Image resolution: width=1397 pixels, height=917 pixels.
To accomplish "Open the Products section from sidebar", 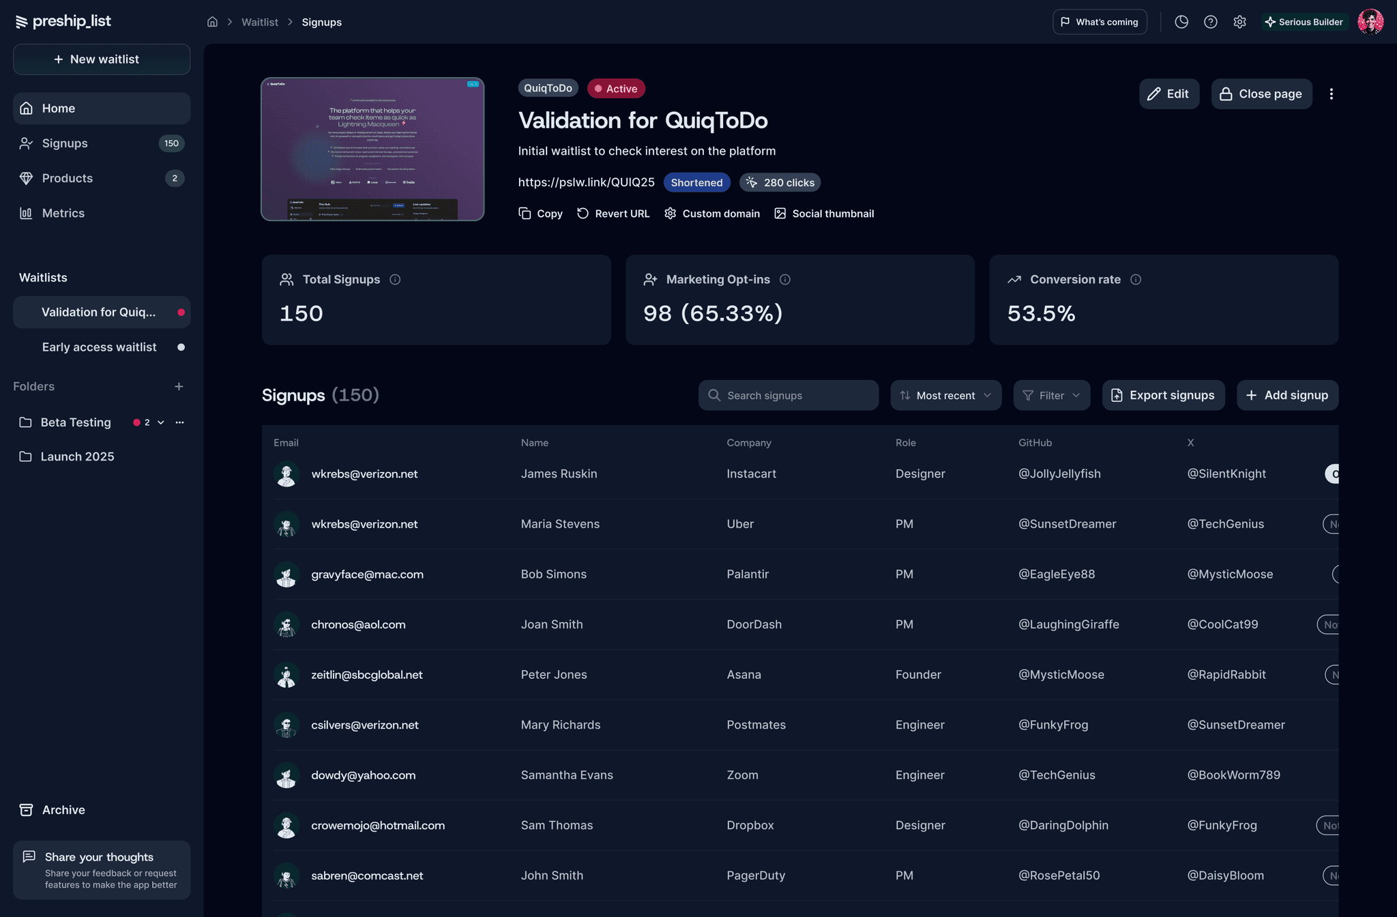I will (x=27, y=178).
